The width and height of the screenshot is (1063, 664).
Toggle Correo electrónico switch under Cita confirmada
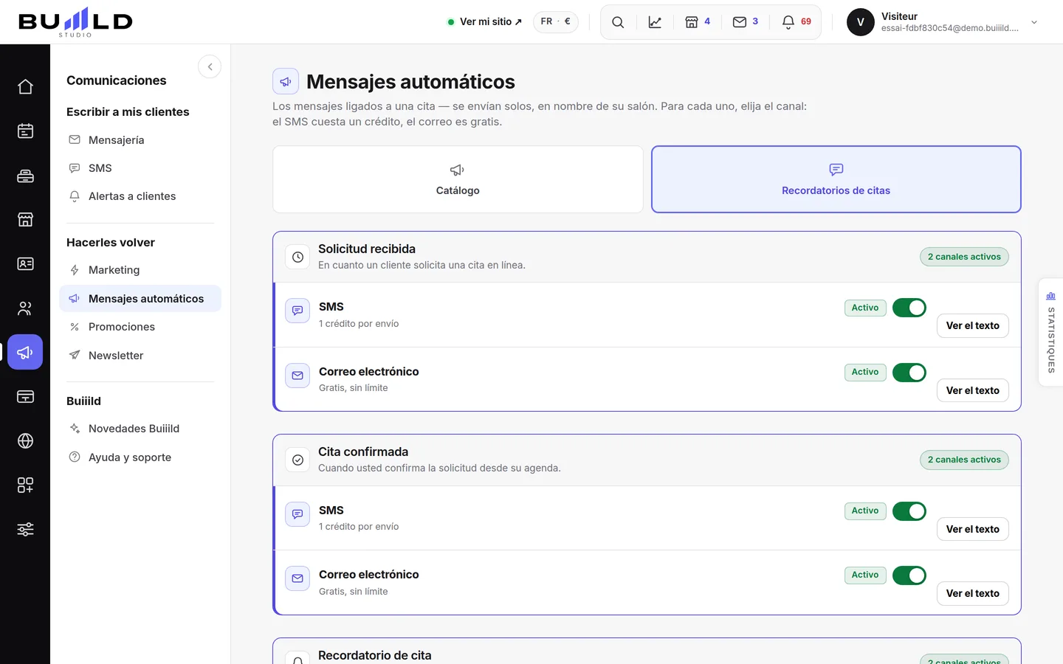909,575
